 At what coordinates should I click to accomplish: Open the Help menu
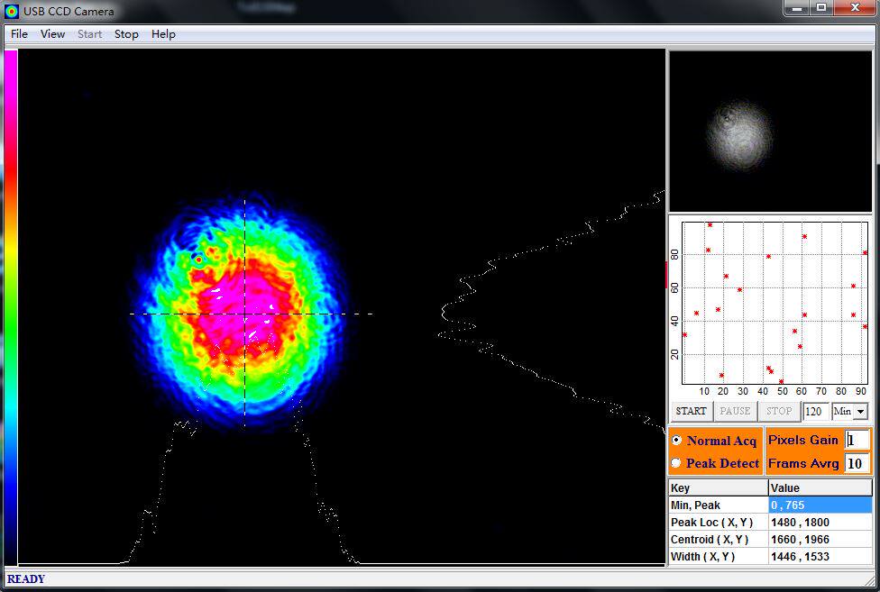(x=163, y=34)
